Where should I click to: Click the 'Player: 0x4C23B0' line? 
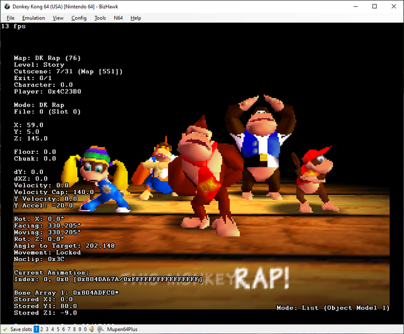pyautogui.click(x=47, y=91)
